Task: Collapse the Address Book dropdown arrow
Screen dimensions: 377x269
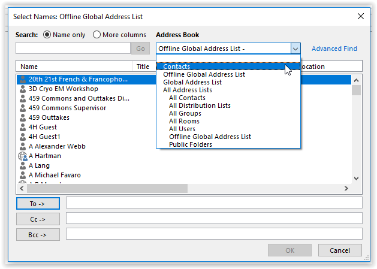Action: point(295,49)
